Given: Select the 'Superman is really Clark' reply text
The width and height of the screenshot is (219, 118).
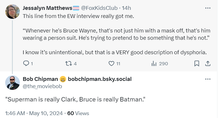Looking at the screenshot, I should tap(75, 99).
